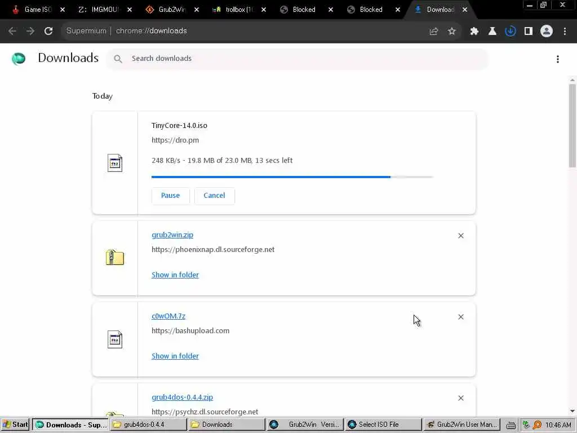The width and height of the screenshot is (577, 433).
Task: Show the toolbar downloads indicator
Action: coord(511,32)
